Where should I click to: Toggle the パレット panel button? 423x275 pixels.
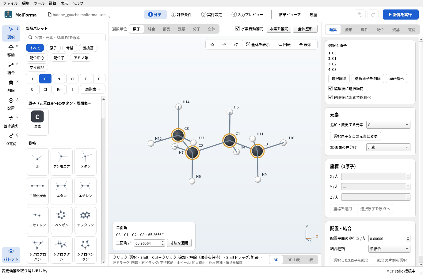pyautogui.click(x=11, y=255)
